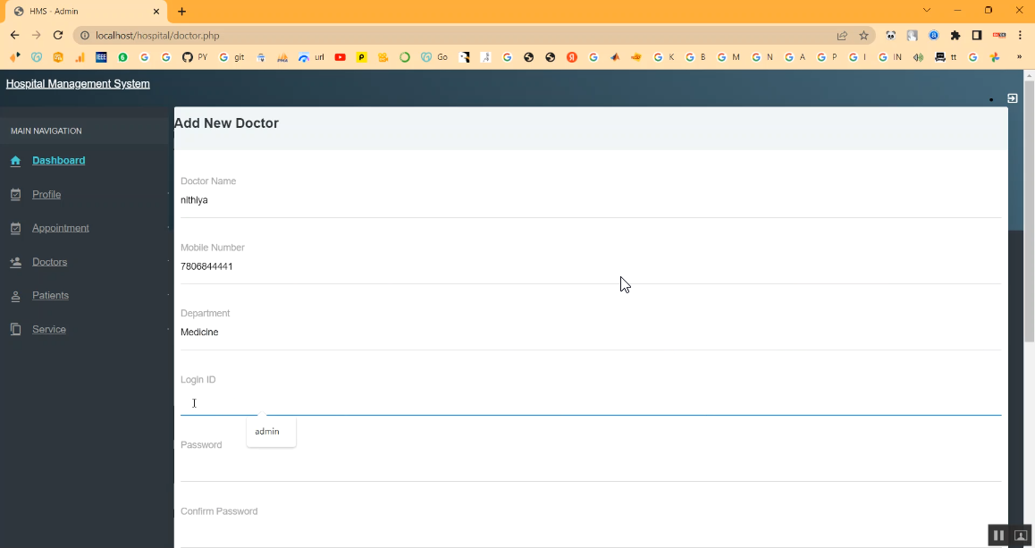
Task: Open the Chrome three-dot menu
Action: (1020, 36)
